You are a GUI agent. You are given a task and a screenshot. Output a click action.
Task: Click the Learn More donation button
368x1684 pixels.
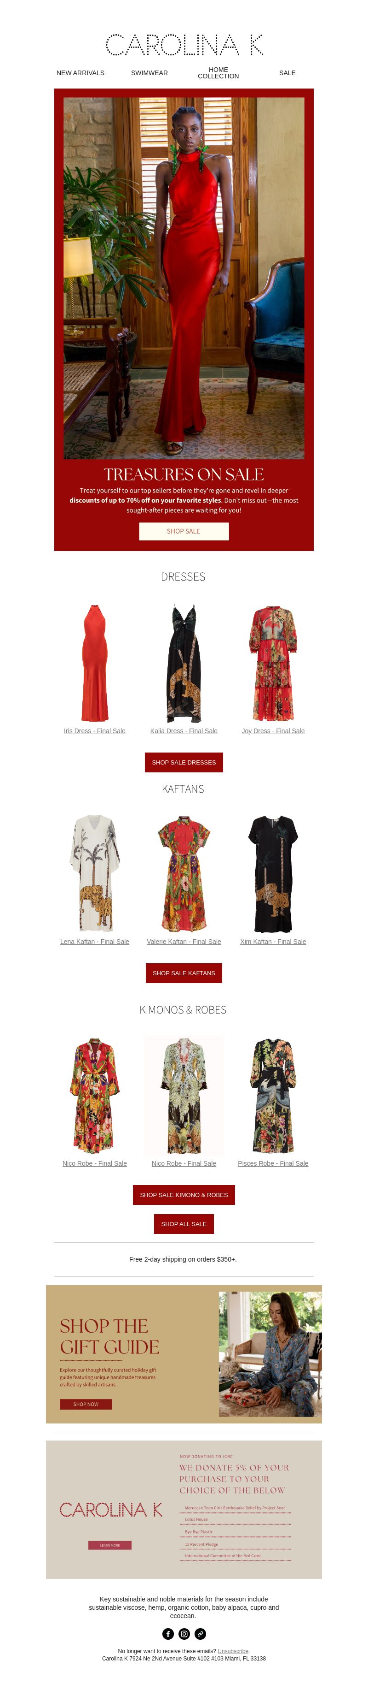click(x=110, y=1545)
